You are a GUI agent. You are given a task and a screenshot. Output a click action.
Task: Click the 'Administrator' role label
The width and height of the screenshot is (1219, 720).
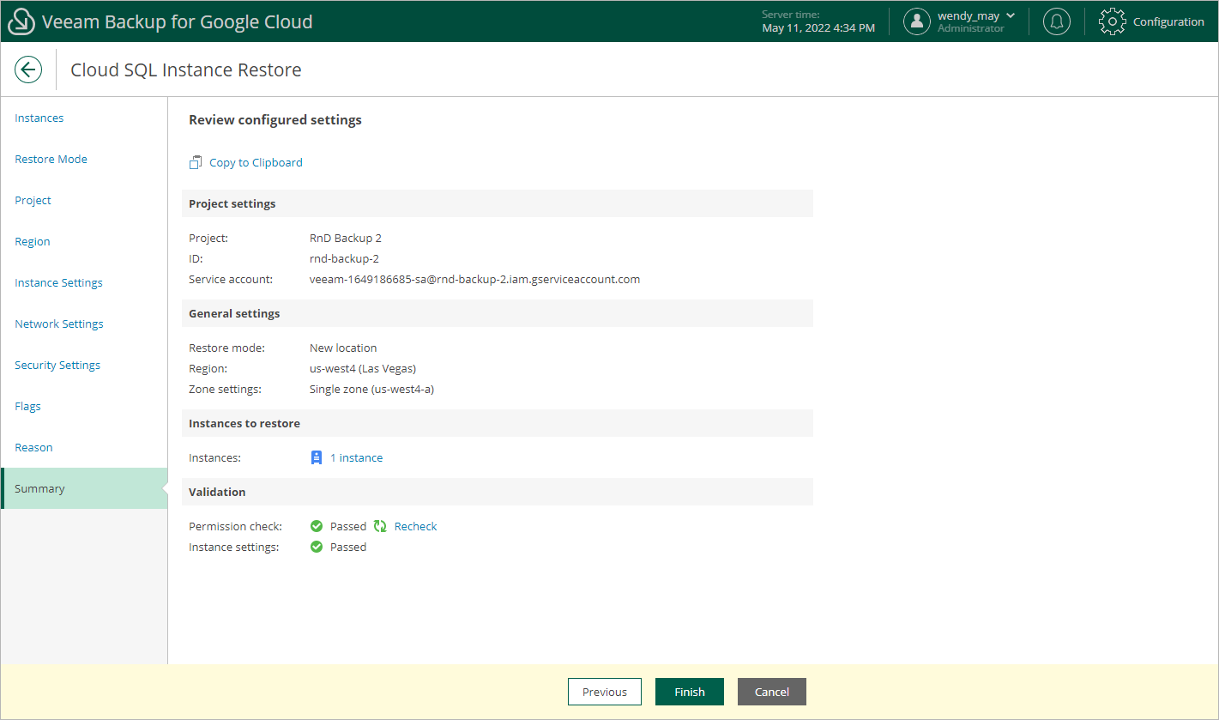point(970,28)
